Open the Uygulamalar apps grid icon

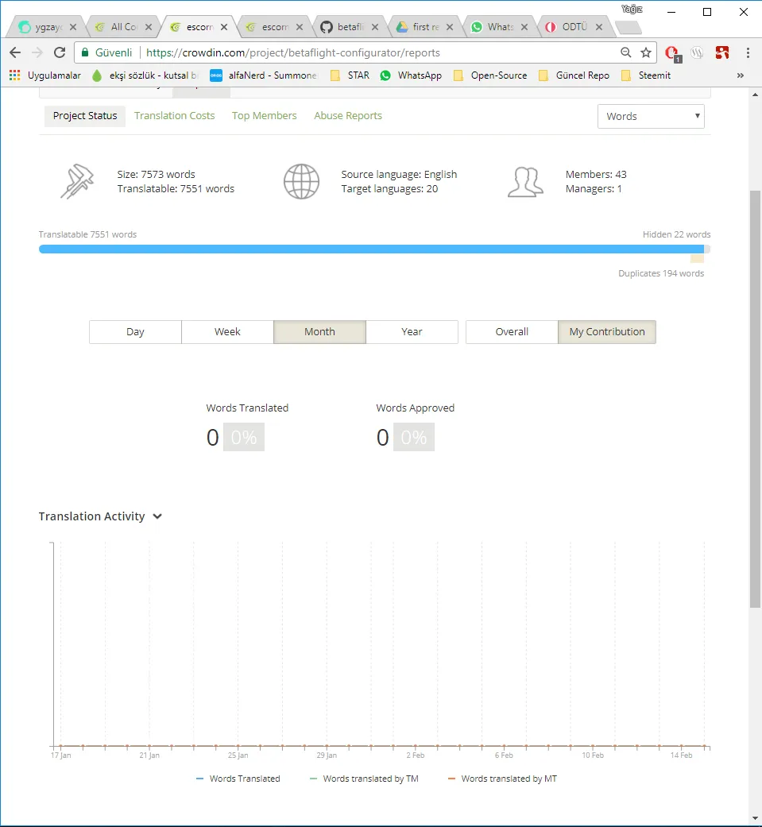(x=15, y=75)
